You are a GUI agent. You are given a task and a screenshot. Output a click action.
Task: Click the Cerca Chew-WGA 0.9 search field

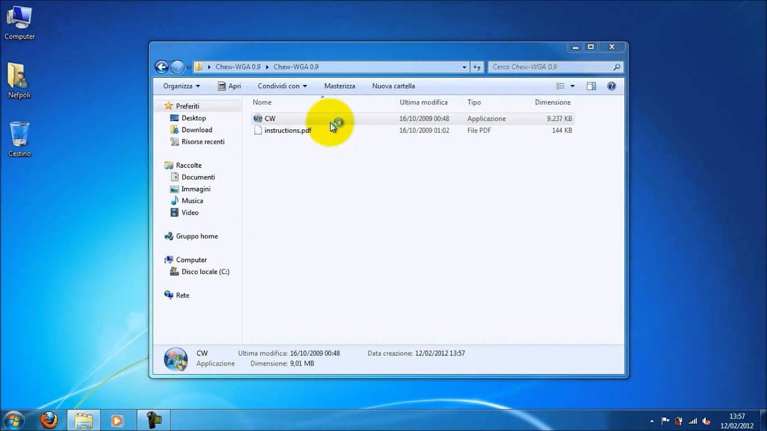555,67
